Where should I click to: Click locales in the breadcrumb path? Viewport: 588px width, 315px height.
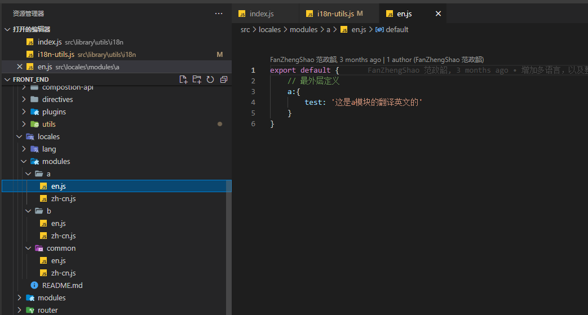pos(269,30)
